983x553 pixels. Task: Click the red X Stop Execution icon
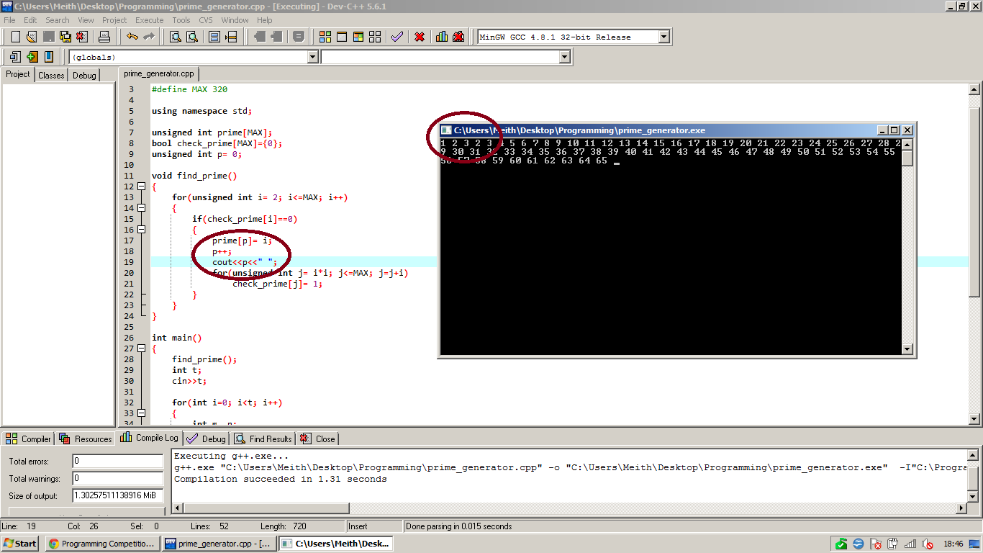coord(420,37)
